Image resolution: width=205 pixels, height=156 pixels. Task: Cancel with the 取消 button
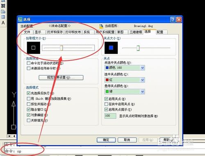click(127, 140)
